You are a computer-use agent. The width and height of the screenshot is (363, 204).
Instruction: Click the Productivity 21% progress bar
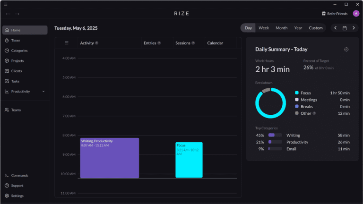pos(275,142)
